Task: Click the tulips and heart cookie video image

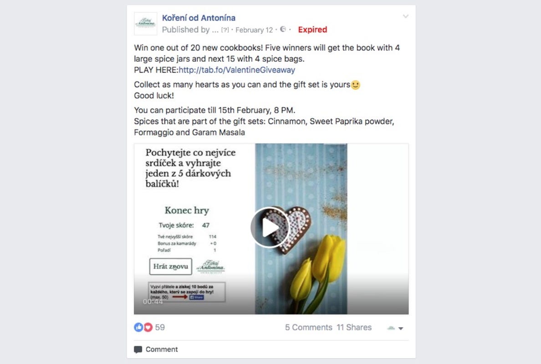Action: (x=301, y=229)
